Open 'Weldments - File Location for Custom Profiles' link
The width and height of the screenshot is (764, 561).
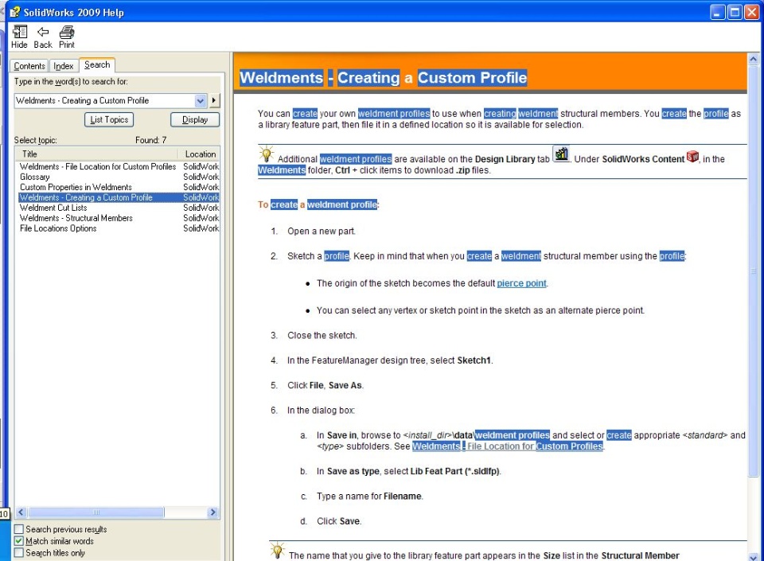[x=507, y=446]
